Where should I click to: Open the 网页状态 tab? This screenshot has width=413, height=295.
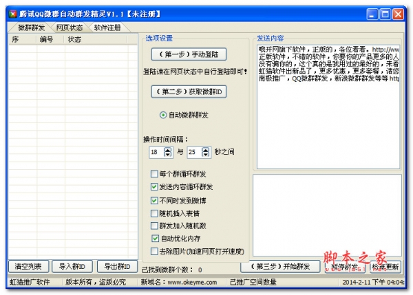[70, 28]
